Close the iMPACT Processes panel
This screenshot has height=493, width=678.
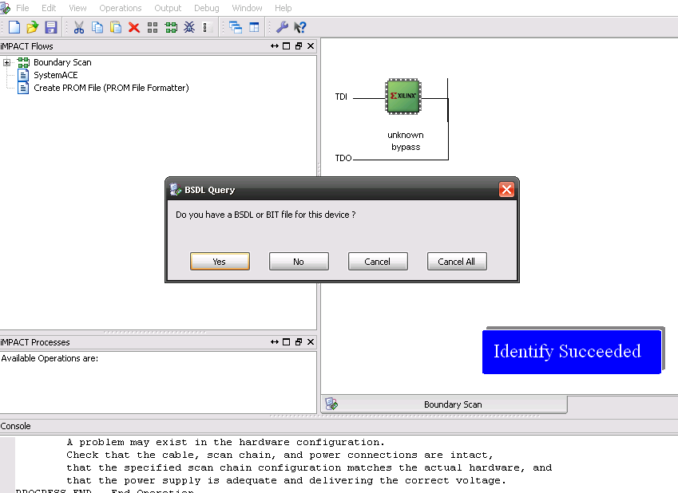point(311,341)
